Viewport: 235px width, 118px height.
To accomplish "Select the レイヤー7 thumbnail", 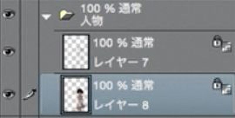I will coord(76,52).
